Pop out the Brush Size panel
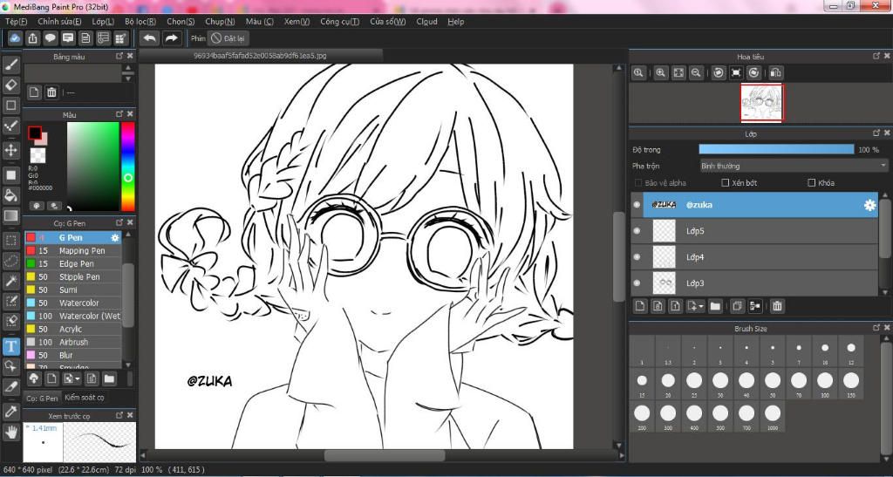Image resolution: width=893 pixels, height=477 pixels. (876, 327)
